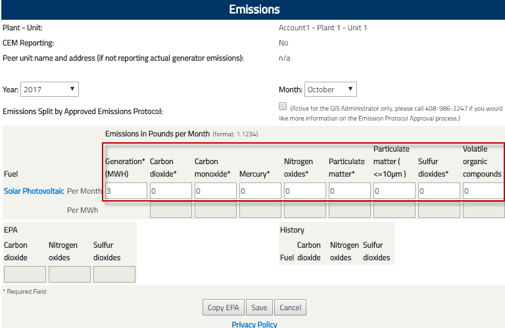
Task: Select the Nitrogen oxides Per Month input
Action: click(305, 191)
